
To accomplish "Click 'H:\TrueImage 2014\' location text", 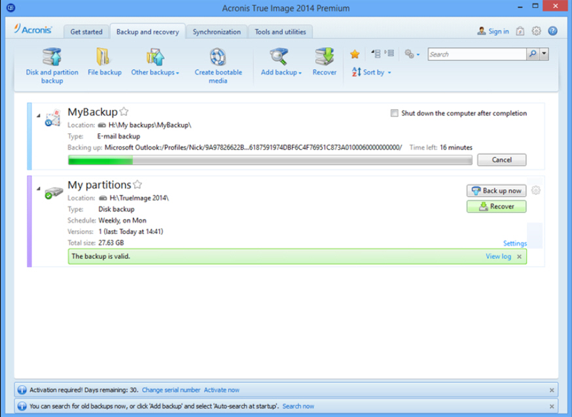I will 139,198.
